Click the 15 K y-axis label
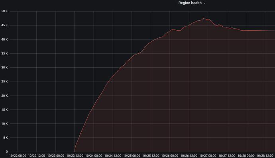This screenshot has width=275, height=158. point(4,110)
